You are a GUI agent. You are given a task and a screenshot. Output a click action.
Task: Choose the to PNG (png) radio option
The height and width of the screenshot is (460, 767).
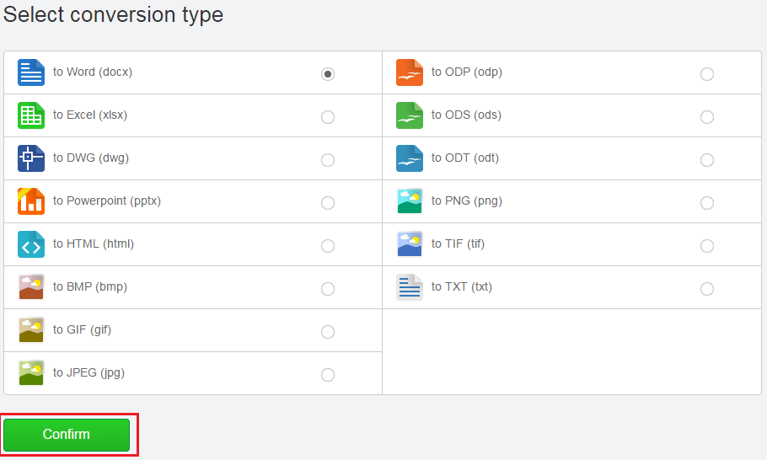click(707, 203)
